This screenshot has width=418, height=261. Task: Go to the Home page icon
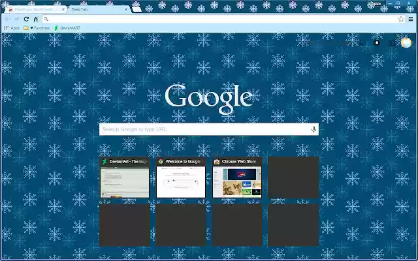click(36, 19)
